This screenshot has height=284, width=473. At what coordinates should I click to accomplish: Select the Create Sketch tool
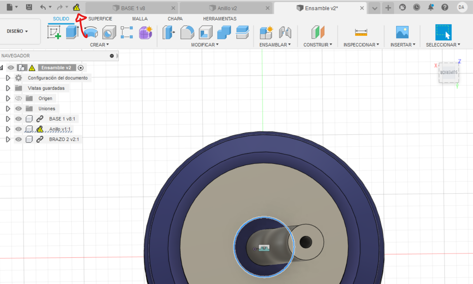(x=54, y=32)
